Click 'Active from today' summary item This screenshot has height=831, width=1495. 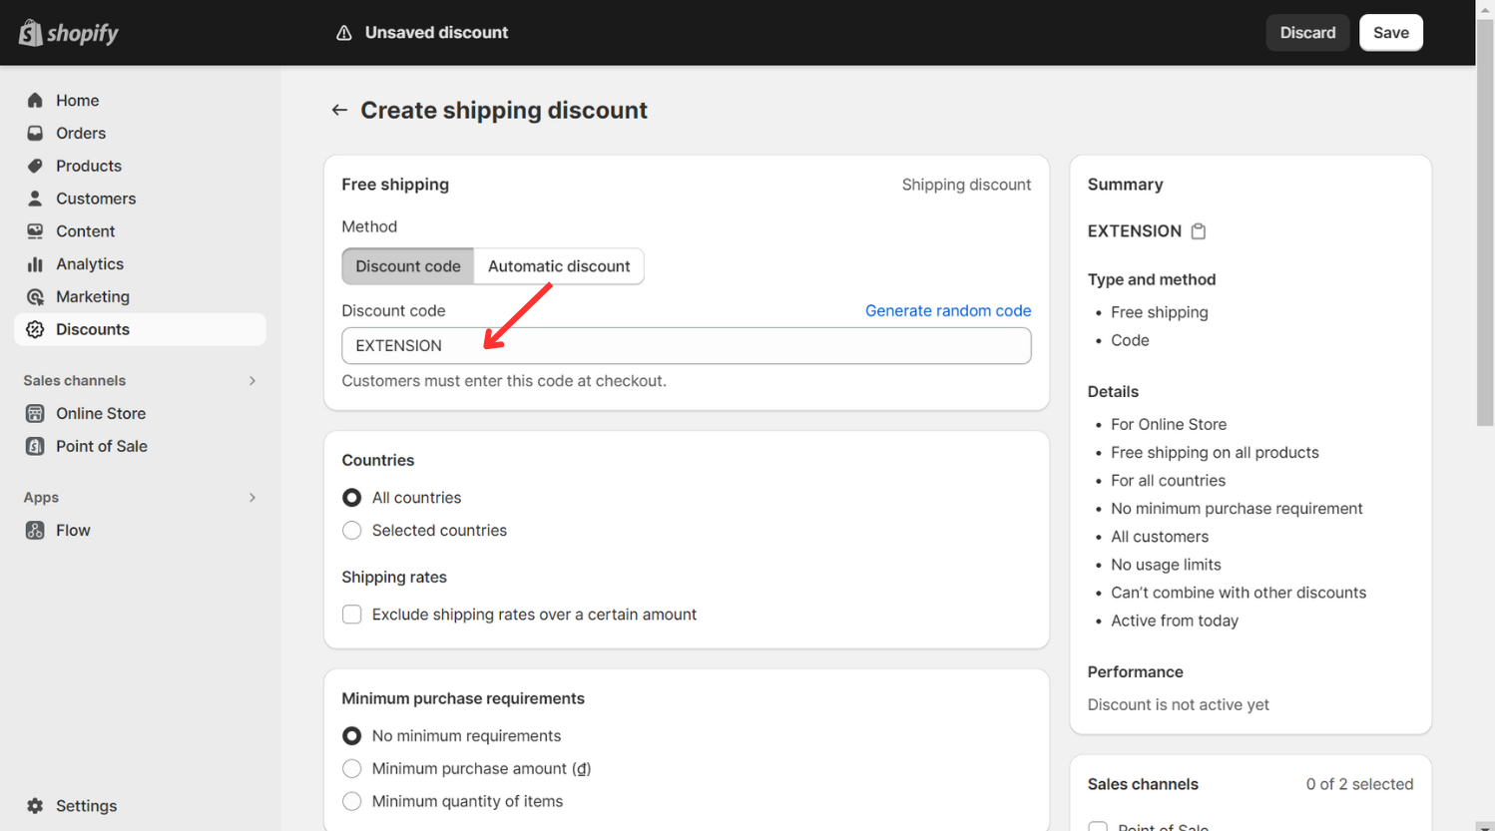coord(1174,621)
